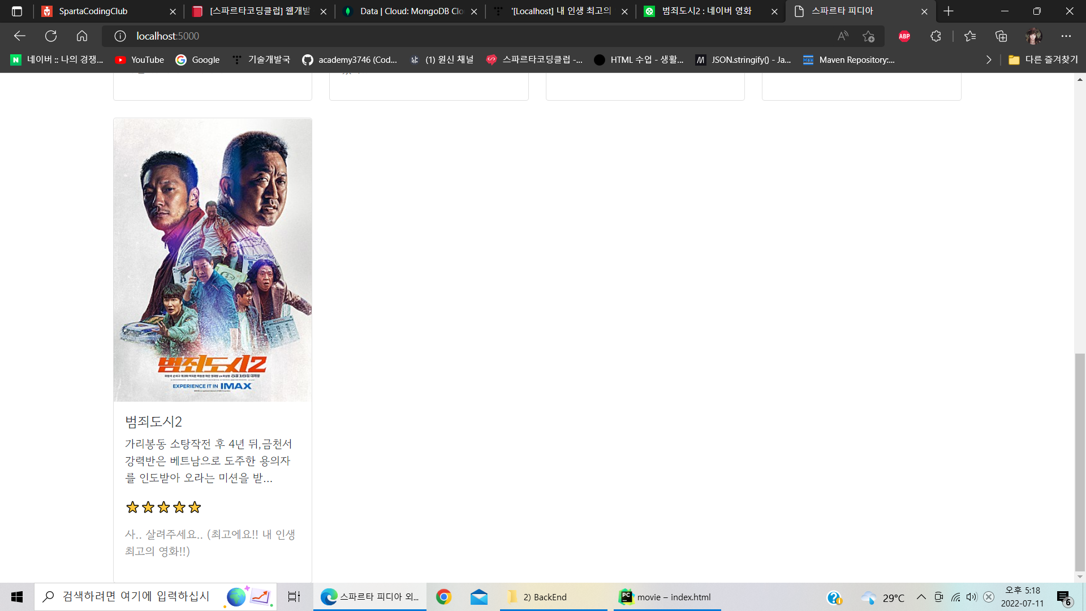Open browser extensions puzzle icon
This screenshot has height=611, width=1086.
[x=936, y=36]
